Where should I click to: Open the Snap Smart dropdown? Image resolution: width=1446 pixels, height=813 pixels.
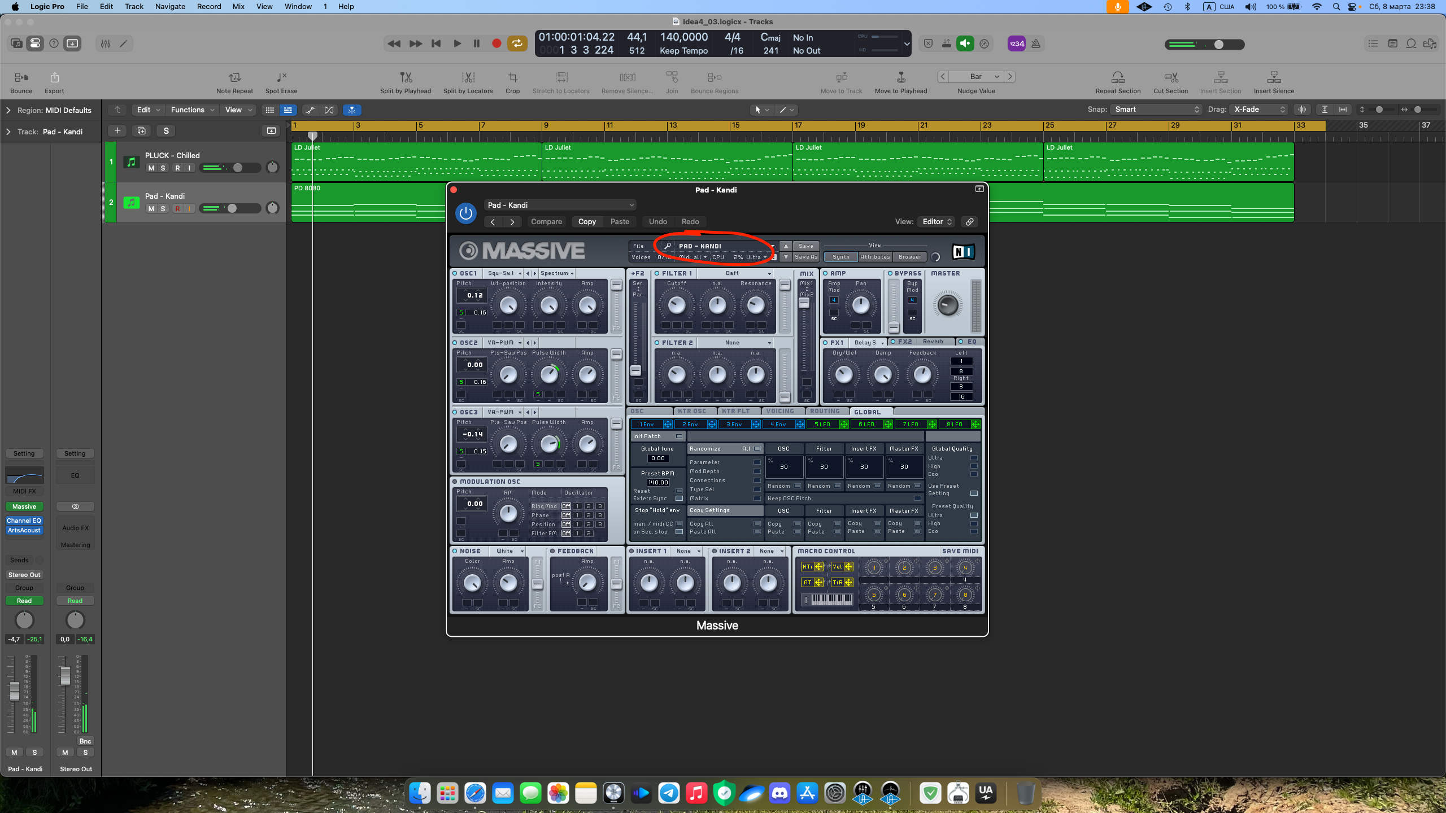coord(1156,110)
